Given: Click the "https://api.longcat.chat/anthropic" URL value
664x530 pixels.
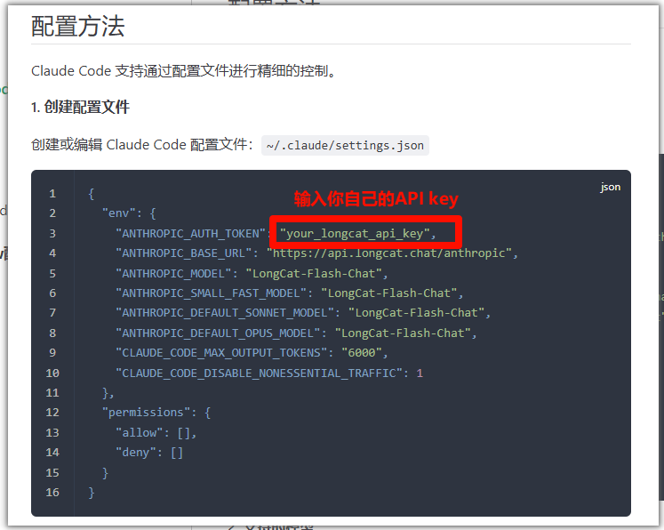Looking at the screenshot, I should pos(389,253).
